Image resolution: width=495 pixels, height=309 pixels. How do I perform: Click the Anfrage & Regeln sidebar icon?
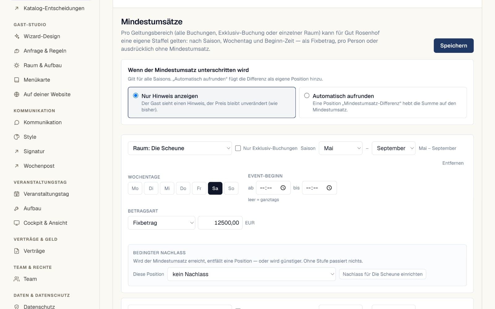pos(17,51)
